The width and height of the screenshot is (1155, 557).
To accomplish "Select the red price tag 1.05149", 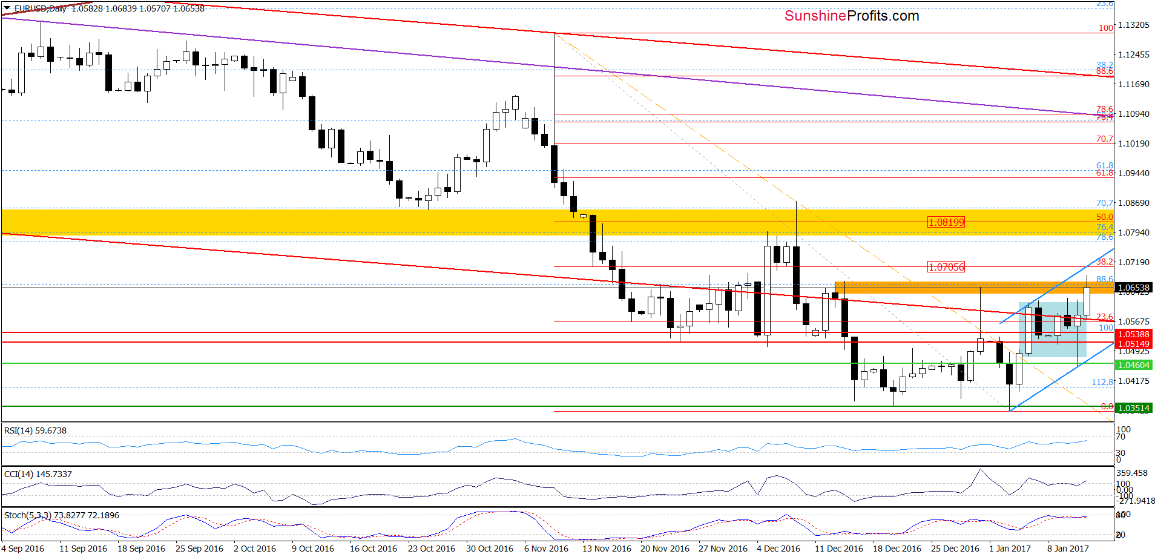I will [x=1133, y=344].
